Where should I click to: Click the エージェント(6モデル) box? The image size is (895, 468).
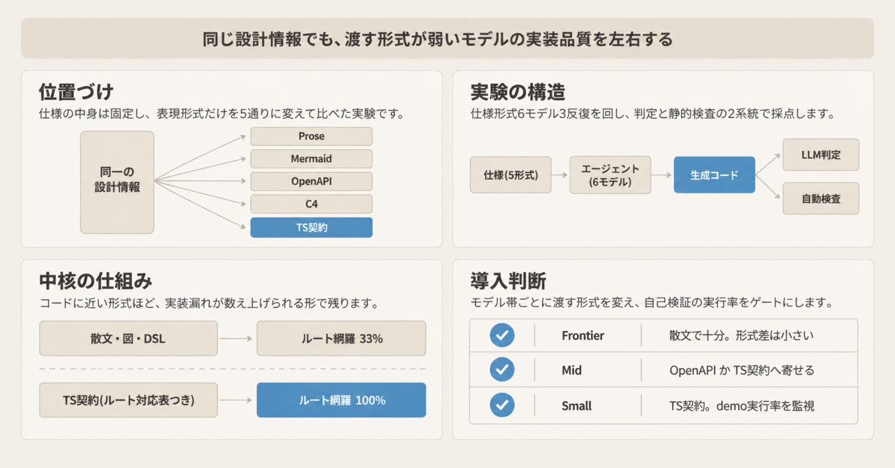[x=610, y=175]
